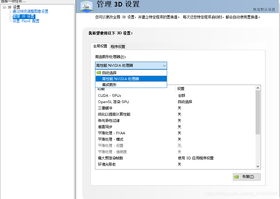The image size is (280, 199).
Task: Click the 设置 column header
Action: click(215, 88)
